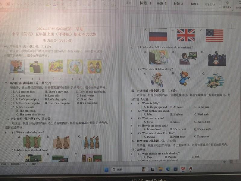The width and height of the screenshot is (241, 181).
Task: Launch Microsoft Edge from the taskbar
Action: tap(168, 169)
